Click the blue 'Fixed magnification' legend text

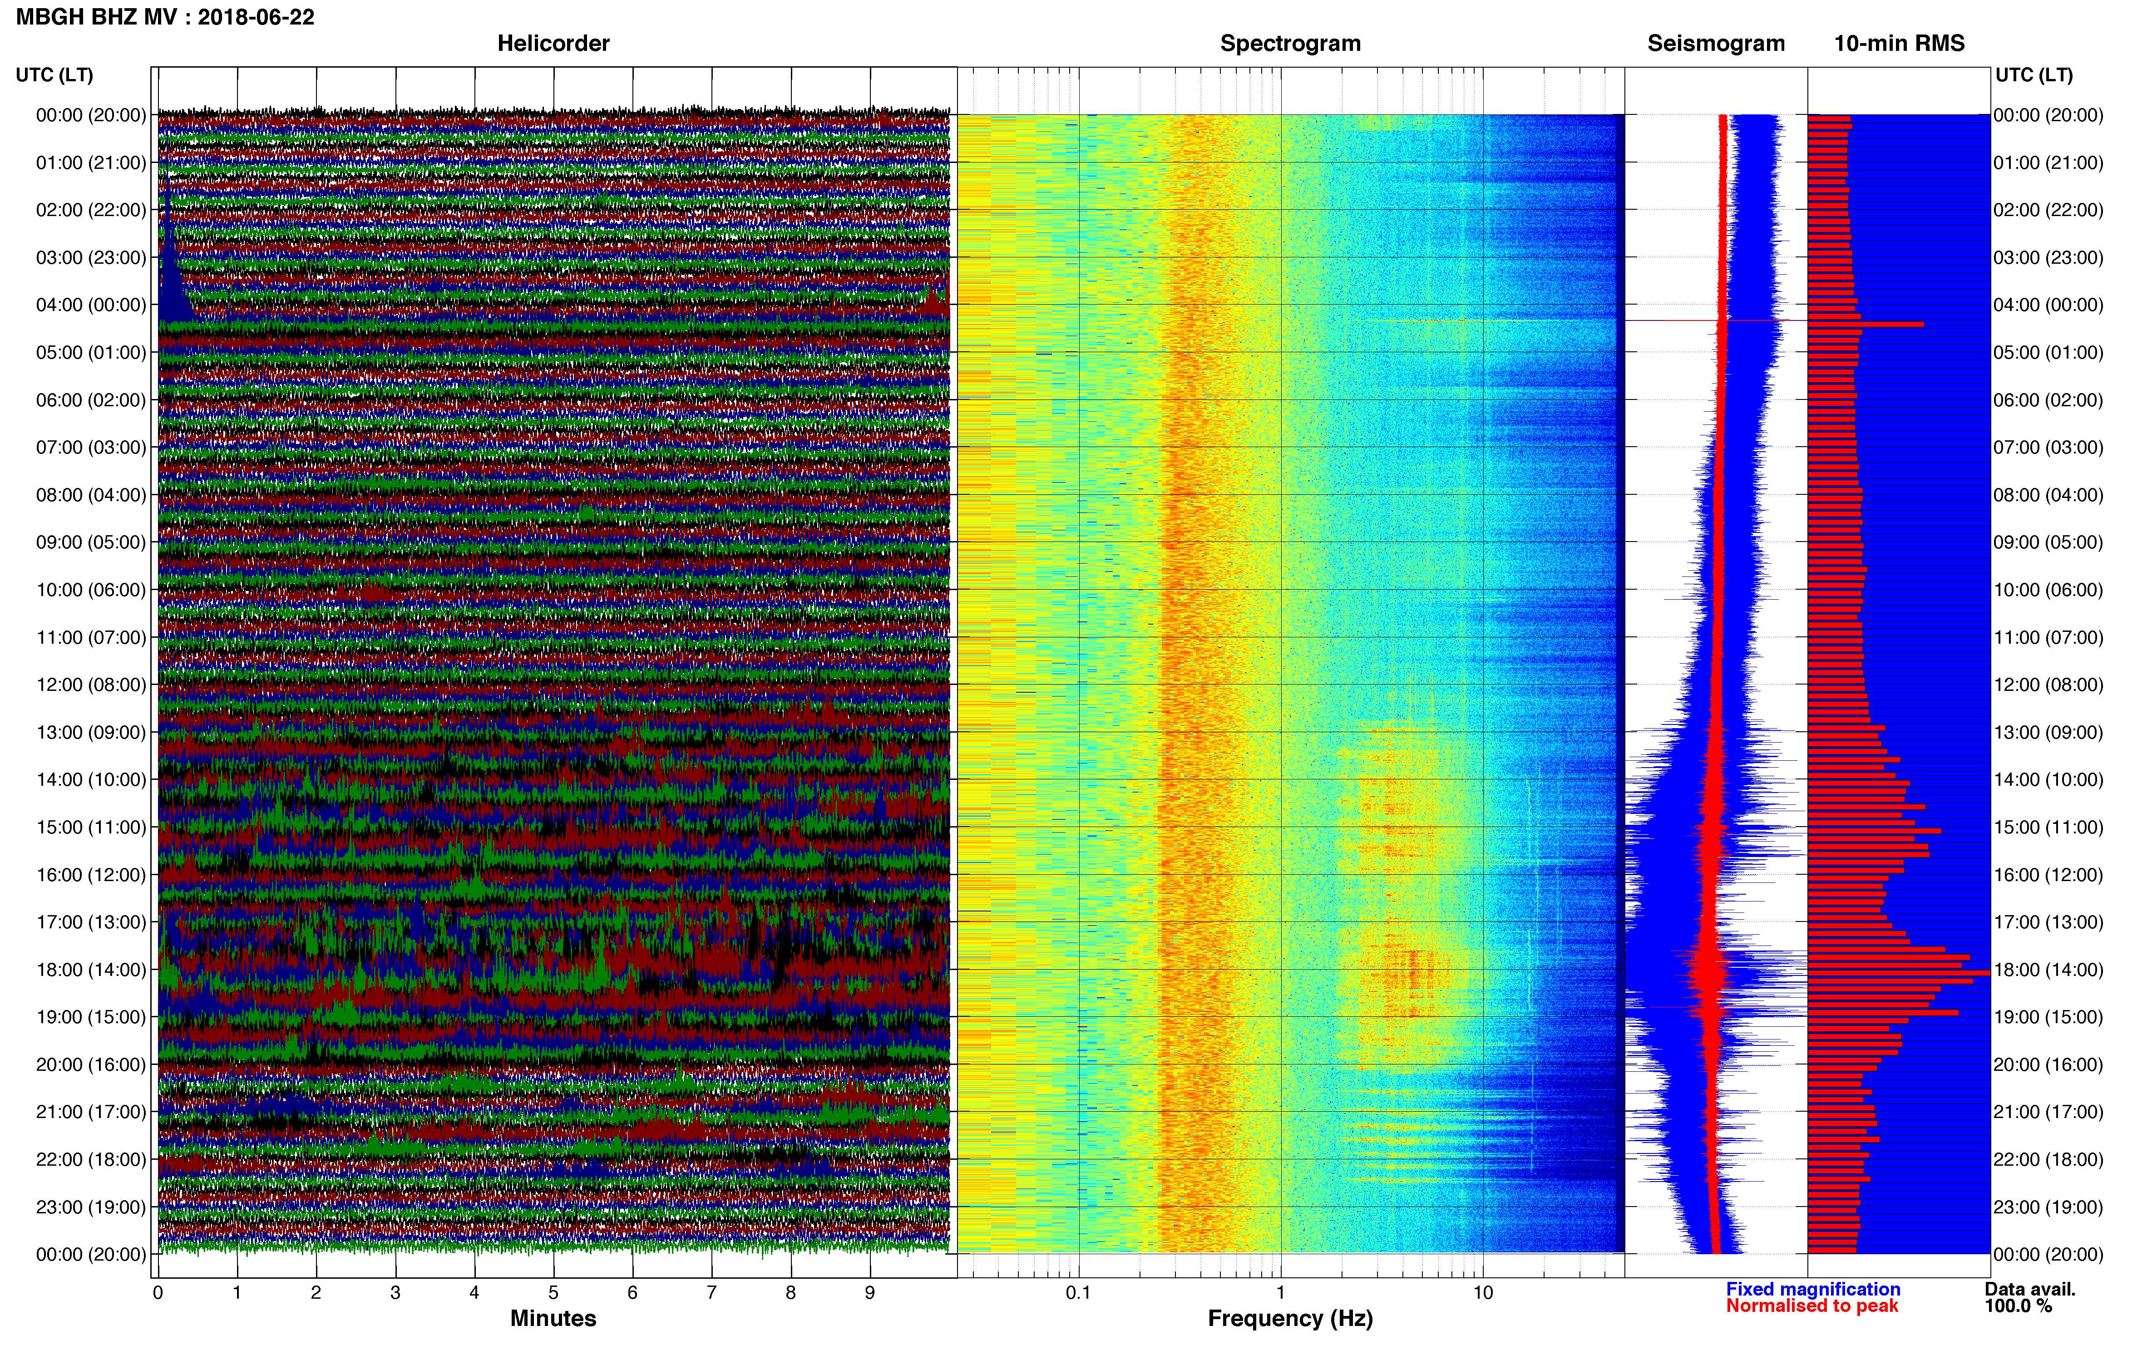[x=1813, y=1290]
